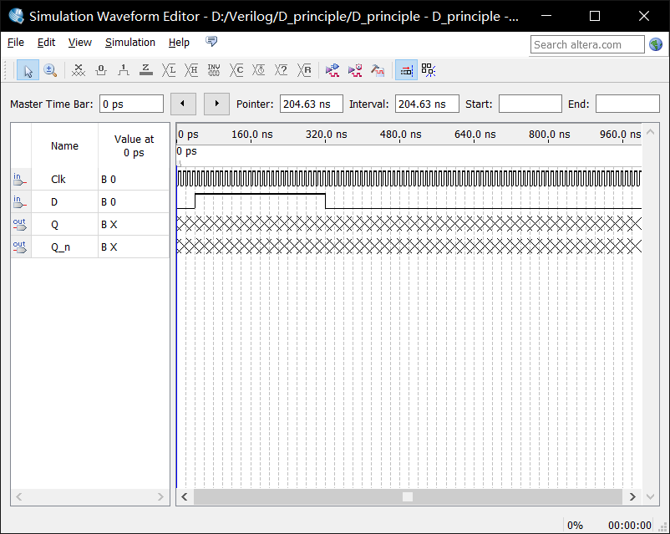Click the End time field

pyautogui.click(x=627, y=104)
